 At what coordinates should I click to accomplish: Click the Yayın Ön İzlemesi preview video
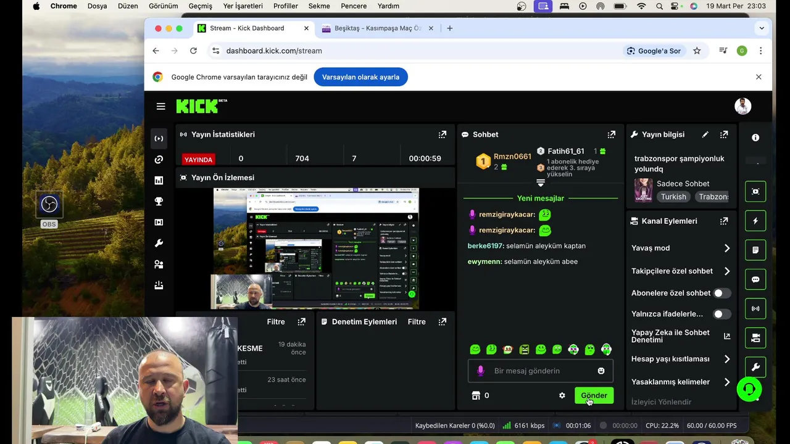click(316, 249)
